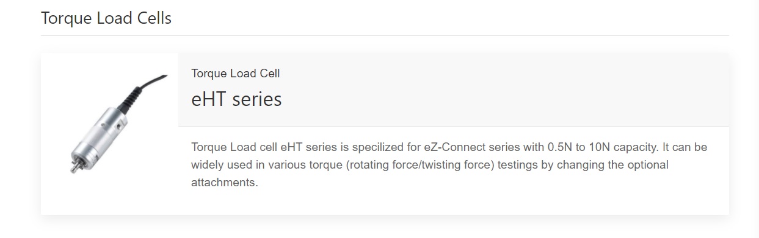Click 'rotating force/twisting force' parenthetical text
The image size is (759, 238).
tap(419, 165)
